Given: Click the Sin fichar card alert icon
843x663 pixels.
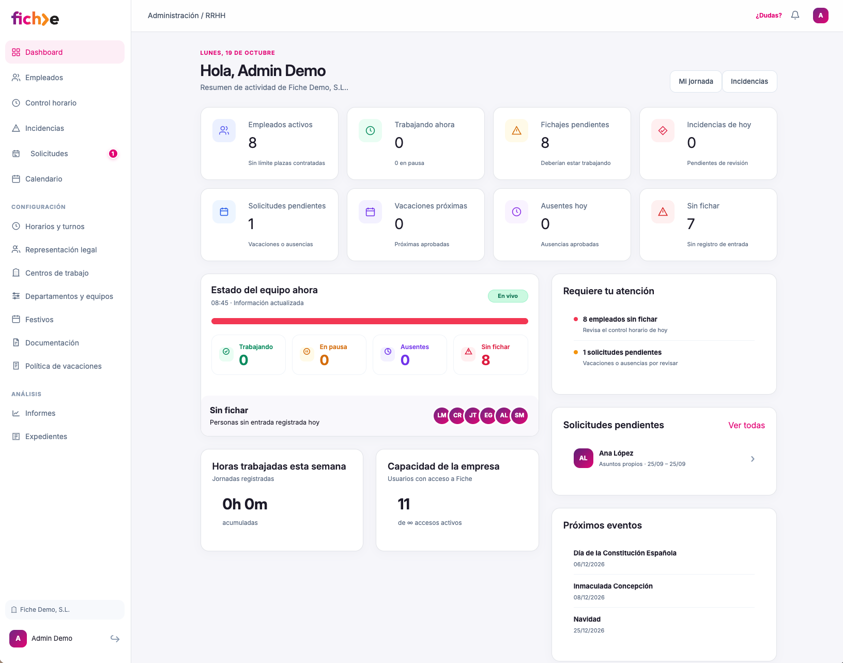Looking at the screenshot, I should pos(663,212).
